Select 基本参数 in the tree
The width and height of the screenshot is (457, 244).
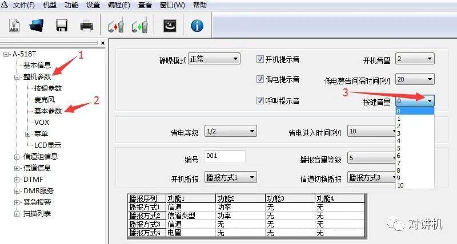pyautogui.click(x=48, y=110)
